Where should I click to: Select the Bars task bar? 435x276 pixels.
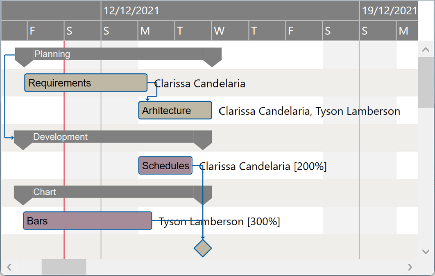tap(87, 220)
